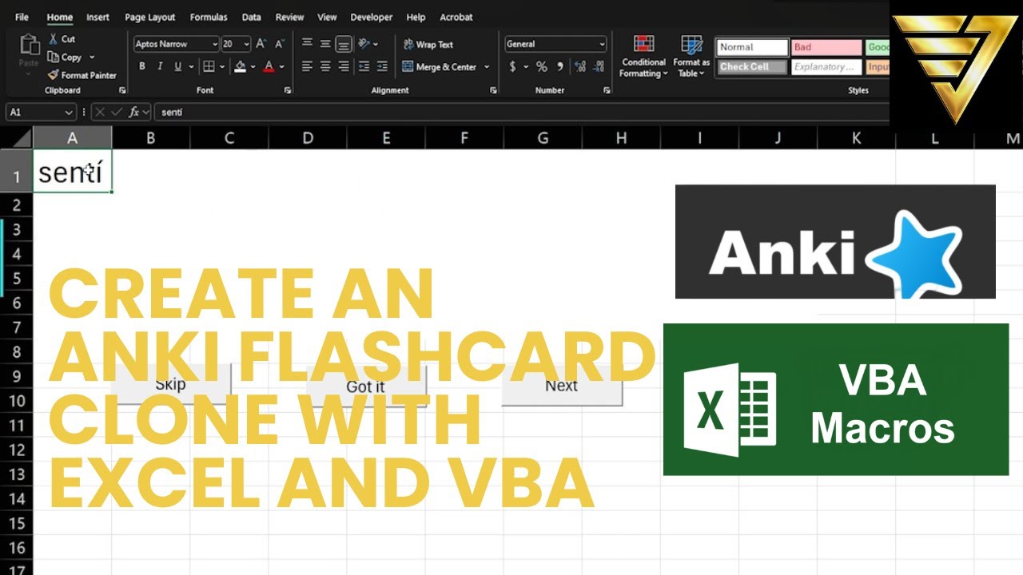Viewport: 1023px width, 575px height.
Task: Open Number group dialog launcher
Action: click(605, 90)
